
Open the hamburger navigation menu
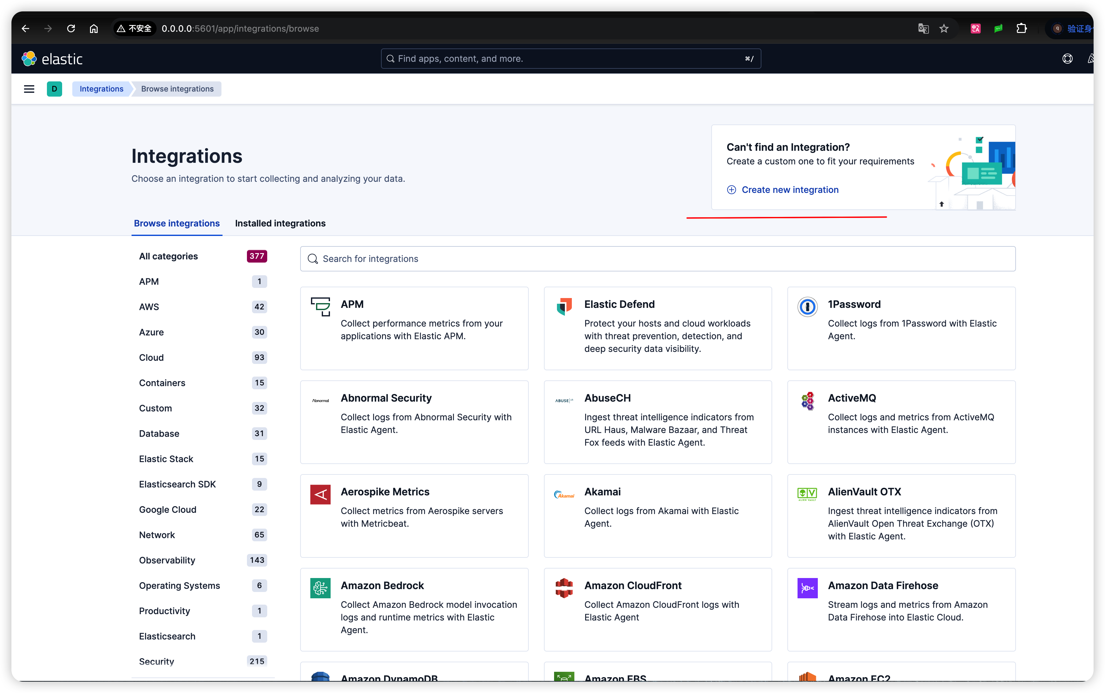[x=29, y=89]
